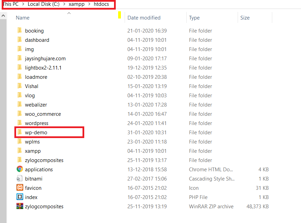This screenshot has width=301, height=223.
Task: Sort by the Size column header
Action: tap(245, 18)
